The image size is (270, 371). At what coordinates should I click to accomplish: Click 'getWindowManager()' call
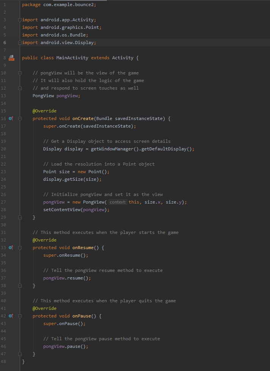tap(115, 149)
